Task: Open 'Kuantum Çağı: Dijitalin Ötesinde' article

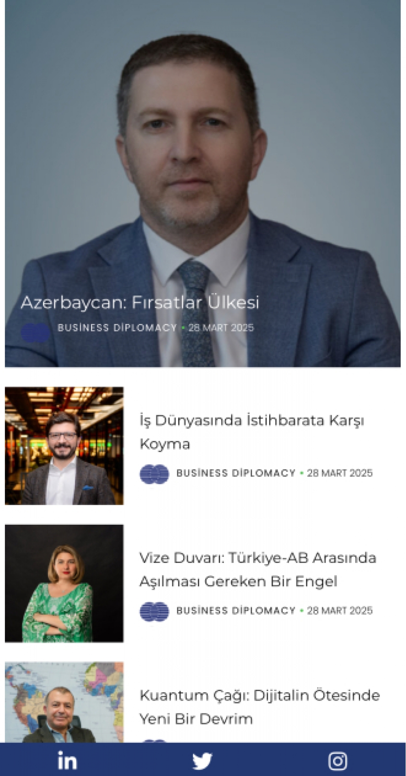Action: (x=260, y=706)
